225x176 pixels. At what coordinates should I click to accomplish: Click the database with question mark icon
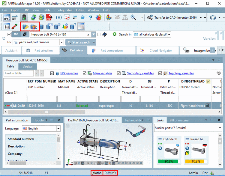(x=73, y=27)
